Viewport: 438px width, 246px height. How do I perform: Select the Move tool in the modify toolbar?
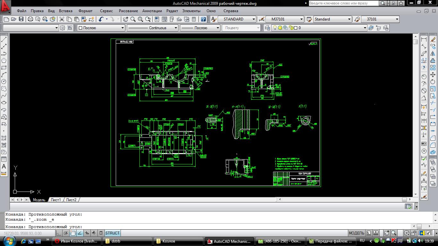[x=433, y=75]
